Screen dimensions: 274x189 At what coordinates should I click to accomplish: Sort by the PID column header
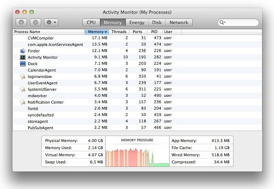pos(155,32)
